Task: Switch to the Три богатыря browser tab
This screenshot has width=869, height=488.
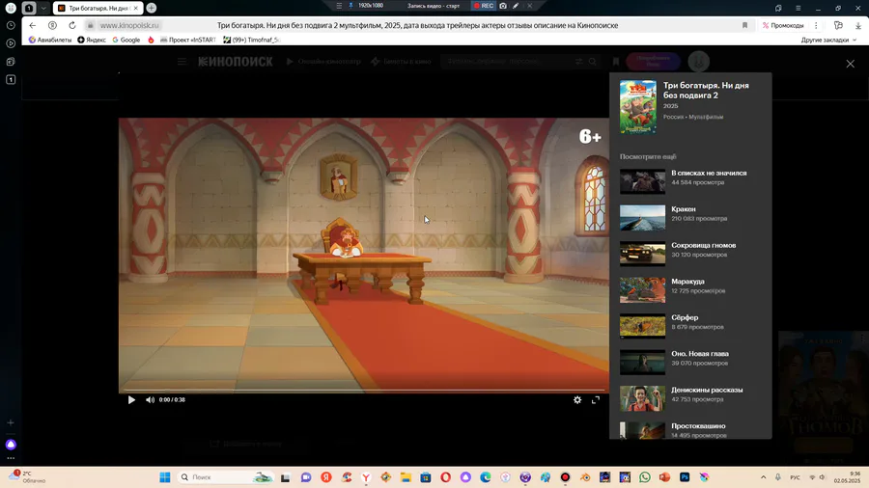Action: [98, 9]
